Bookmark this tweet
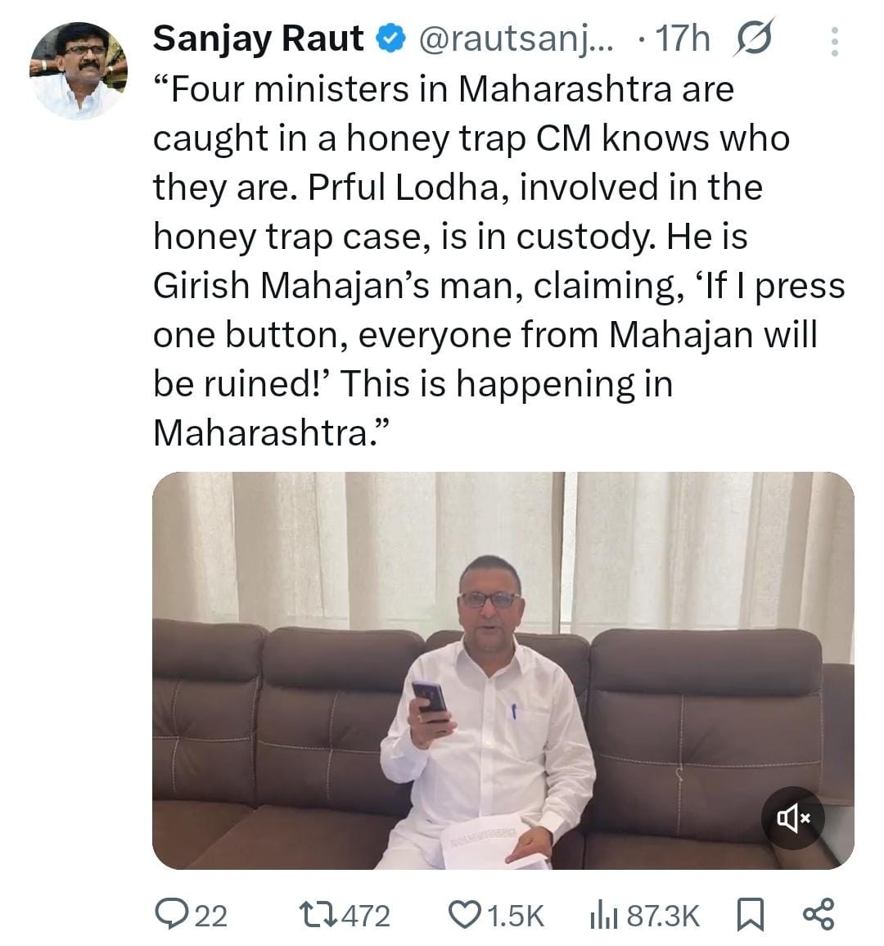Viewport: 884px width, 946px height. pos(750,914)
